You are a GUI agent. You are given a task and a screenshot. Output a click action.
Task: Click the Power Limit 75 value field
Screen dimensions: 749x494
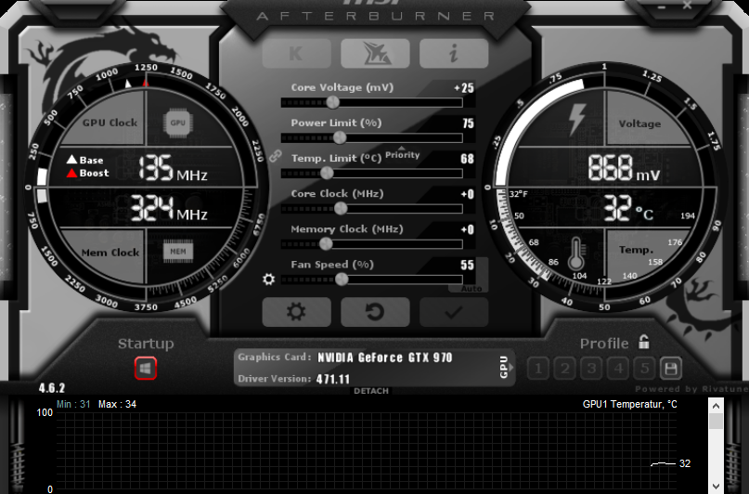coord(468,123)
